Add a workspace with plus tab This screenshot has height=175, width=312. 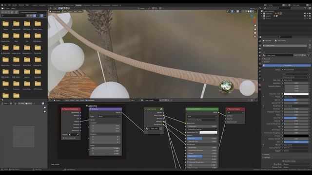[x=120, y=5]
